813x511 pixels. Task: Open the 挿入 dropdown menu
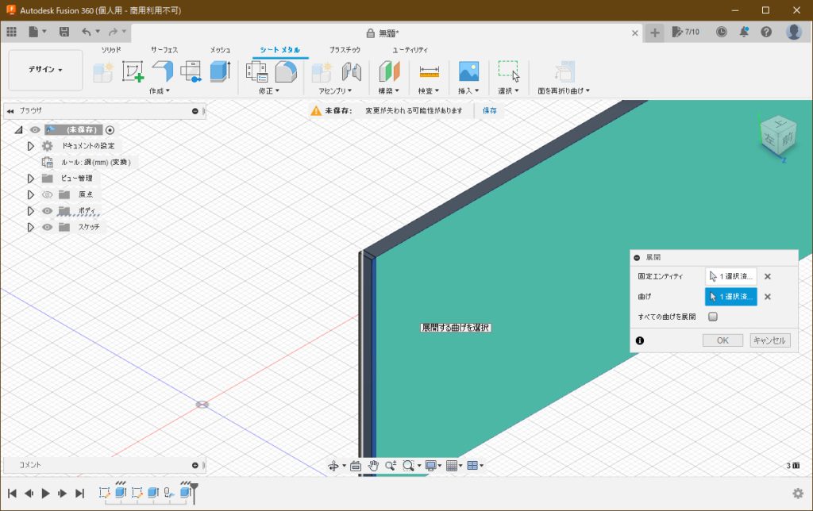pyautogui.click(x=468, y=91)
